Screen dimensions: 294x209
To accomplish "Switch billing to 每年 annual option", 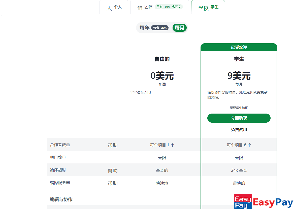I will [145, 28].
